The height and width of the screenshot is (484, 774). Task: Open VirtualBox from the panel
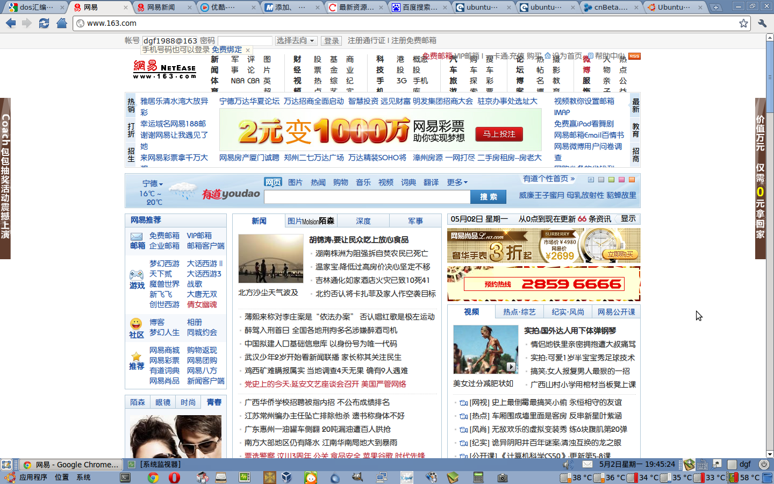click(286, 477)
